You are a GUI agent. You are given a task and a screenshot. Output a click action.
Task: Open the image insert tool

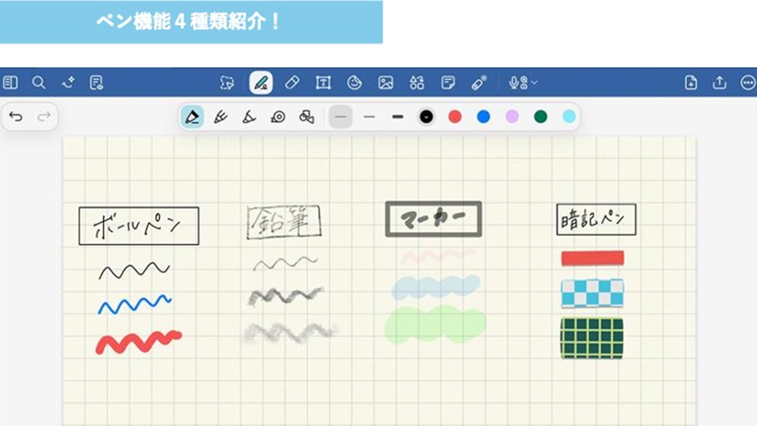[x=386, y=83]
